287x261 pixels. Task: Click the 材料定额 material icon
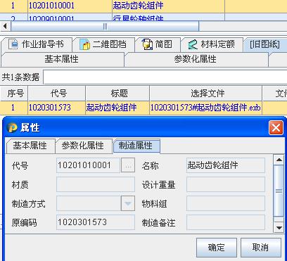(x=193, y=44)
